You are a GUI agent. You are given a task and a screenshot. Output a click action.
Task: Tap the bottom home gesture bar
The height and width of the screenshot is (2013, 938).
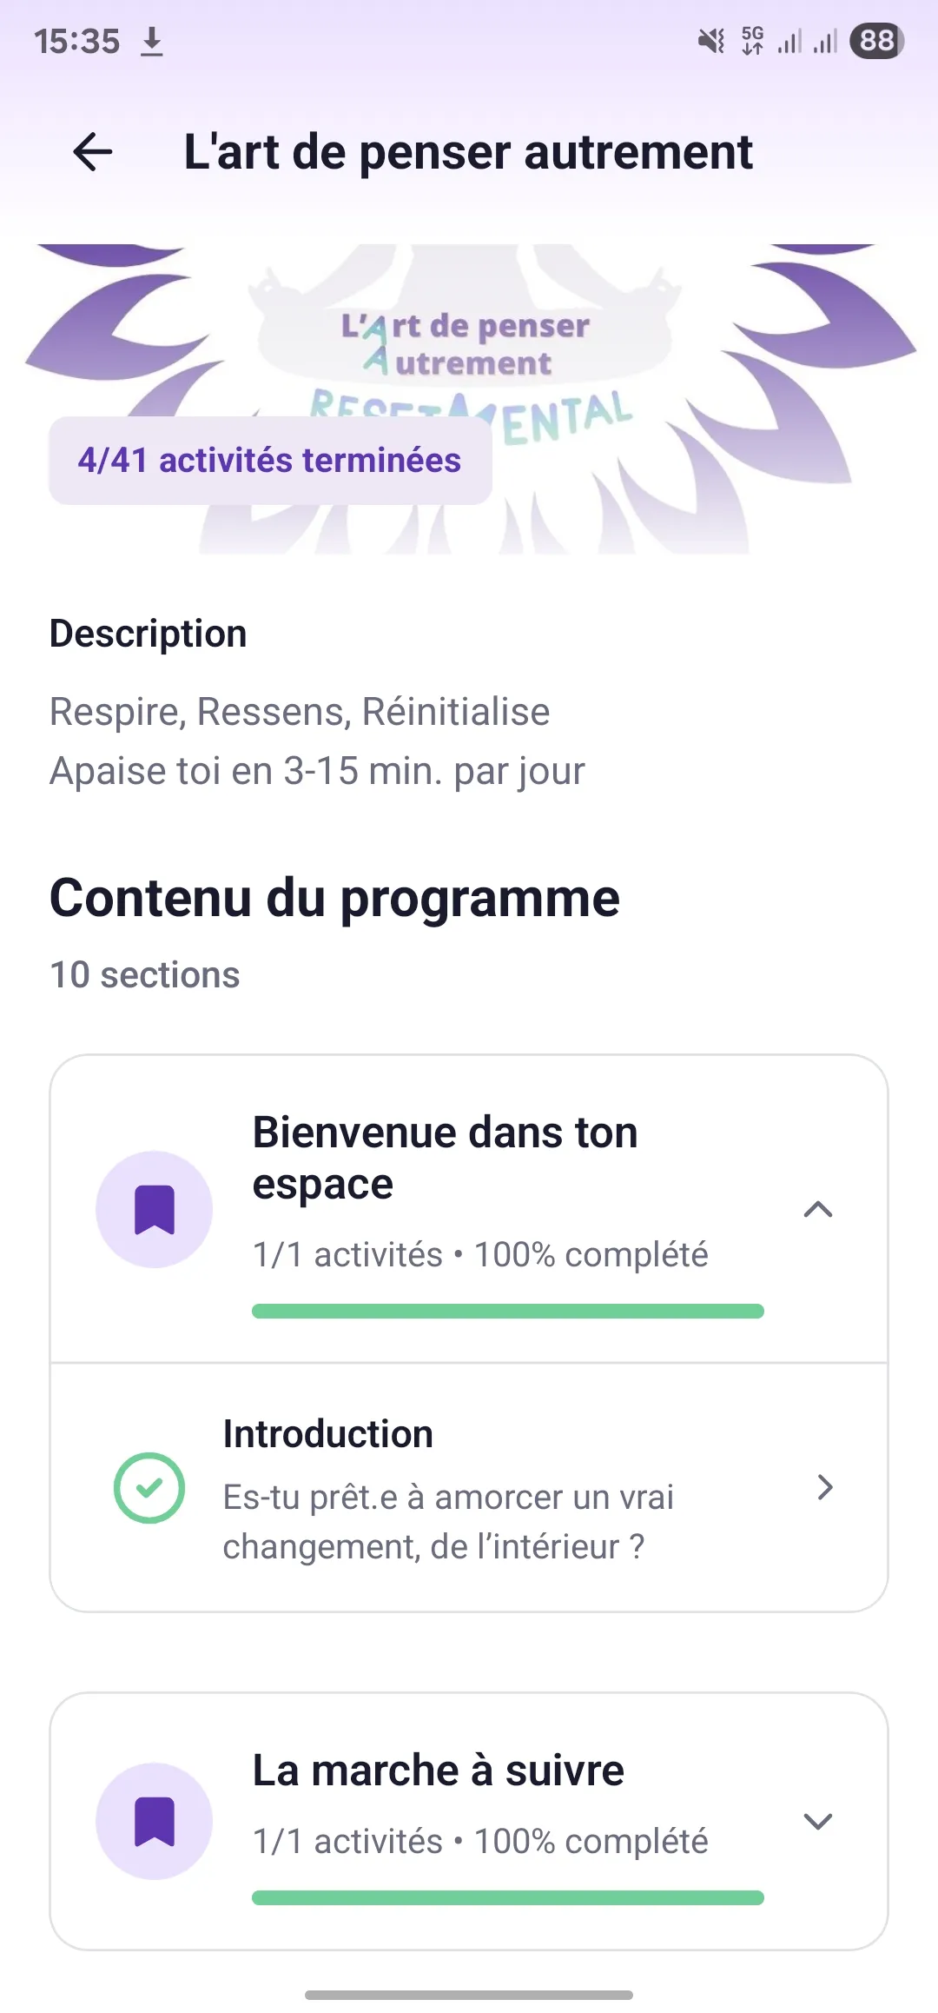[x=469, y=1995]
